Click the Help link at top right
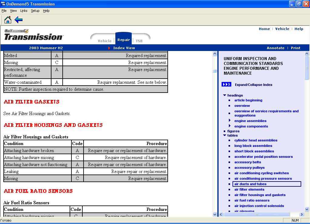This screenshot has width=310, height=224. (299, 29)
